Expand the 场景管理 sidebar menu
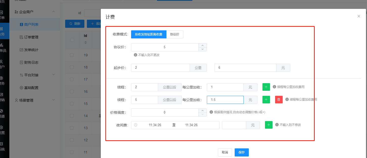The image size is (367, 158). pos(35,100)
